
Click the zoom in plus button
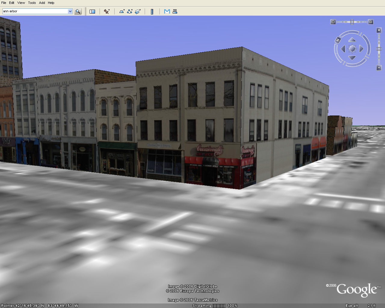[379, 30]
